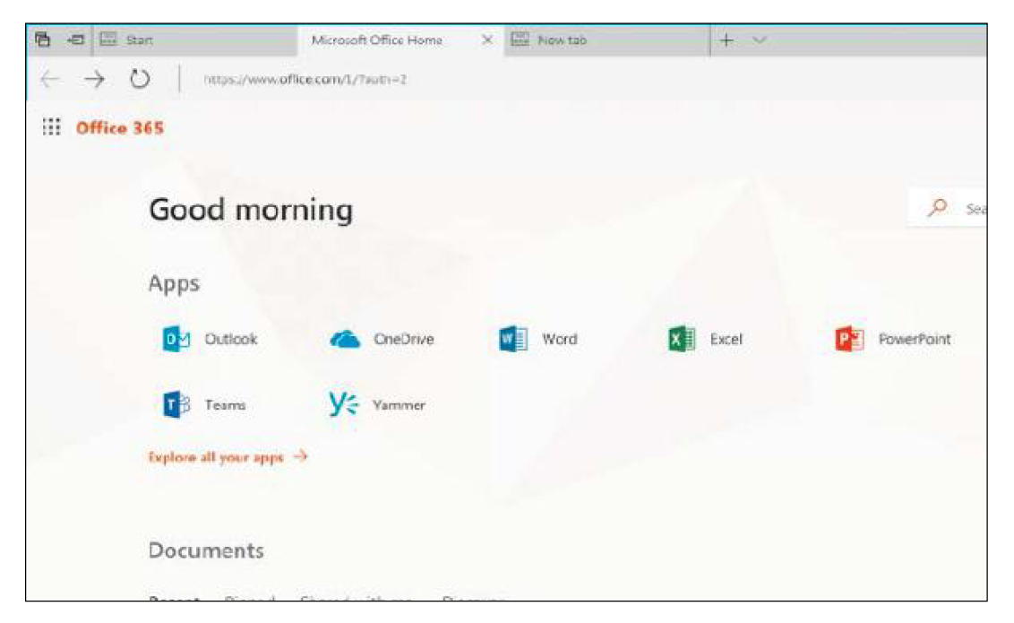Click the Explore all your apps link
Viewport: 1014px width, 623px height.
[x=228, y=457]
